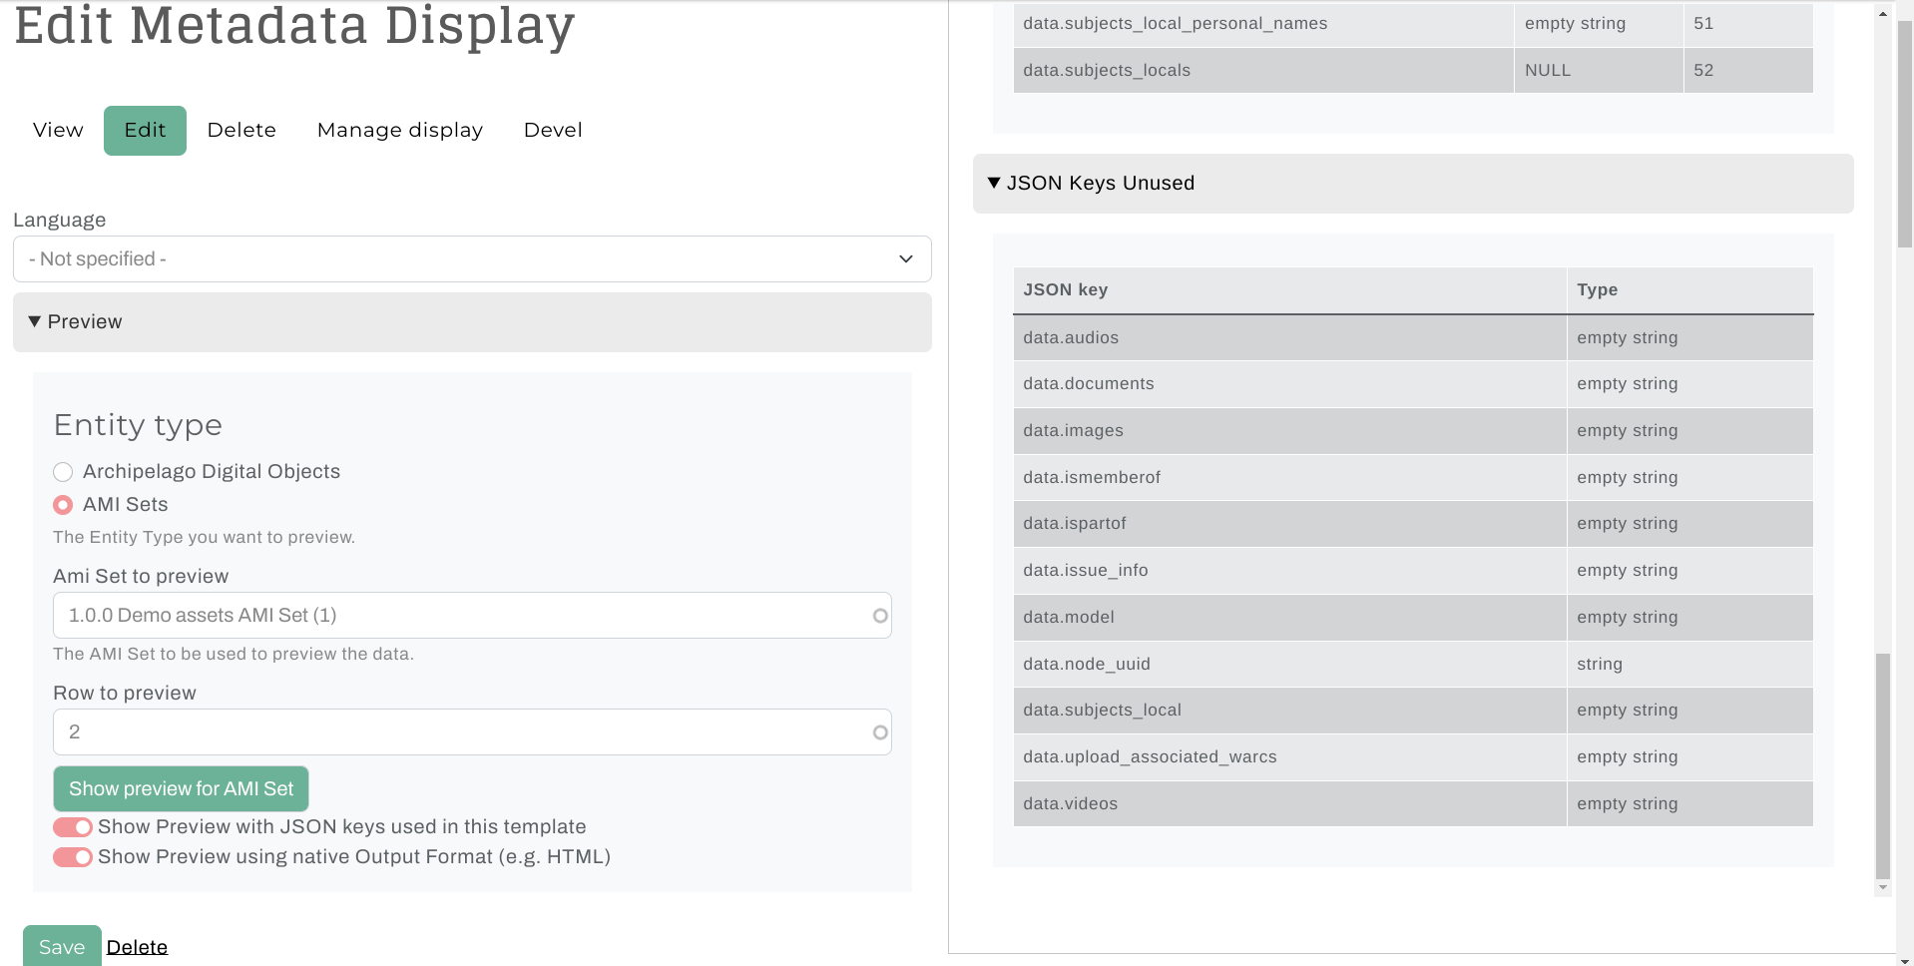Click the inner panel scroll-down arrow
This screenshot has height=966, width=1914.
pyautogui.click(x=1882, y=887)
